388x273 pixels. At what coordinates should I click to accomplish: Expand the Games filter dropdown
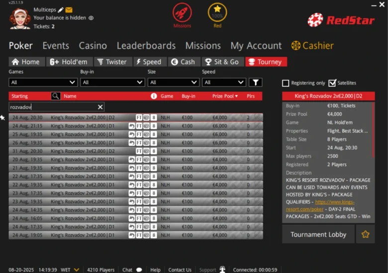point(43,82)
